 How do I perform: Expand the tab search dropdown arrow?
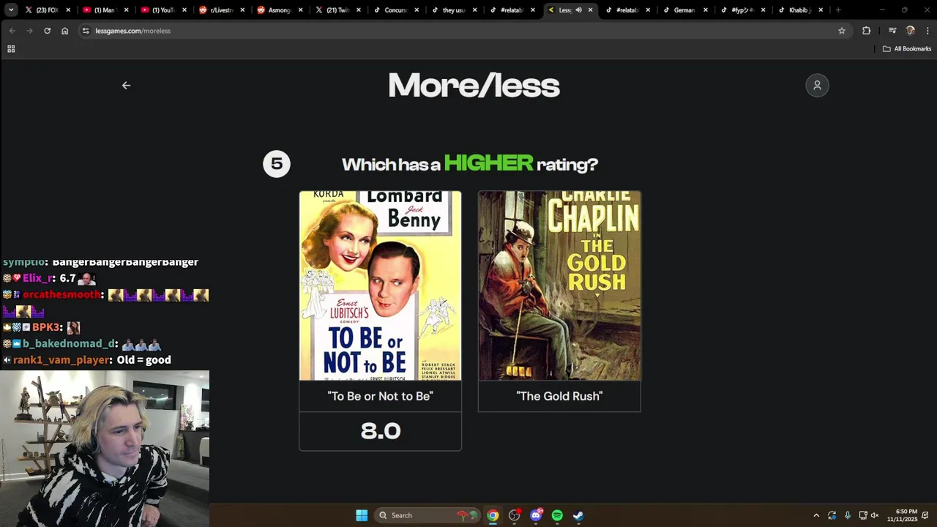point(11,10)
